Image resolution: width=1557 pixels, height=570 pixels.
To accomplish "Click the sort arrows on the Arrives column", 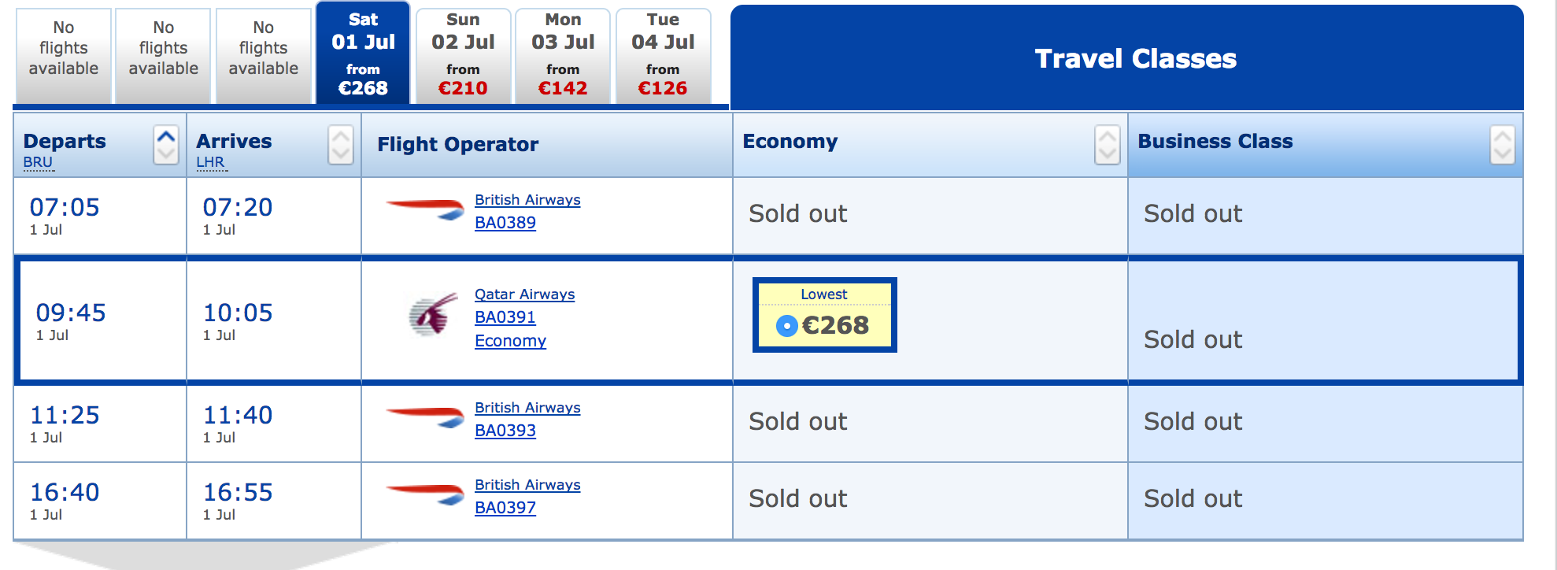I will click(340, 146).
